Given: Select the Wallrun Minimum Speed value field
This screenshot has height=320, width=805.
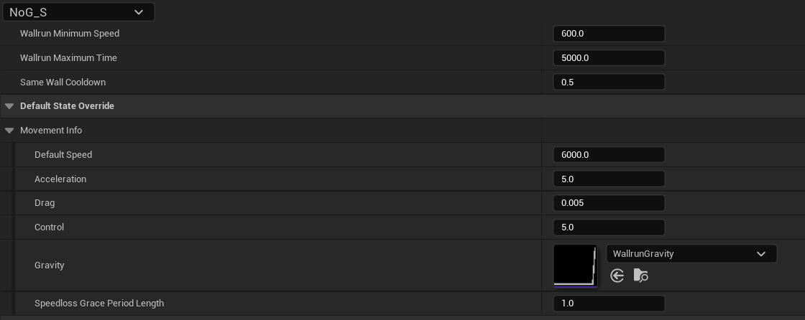Looking at the screenshot, I should coord(609,34).
